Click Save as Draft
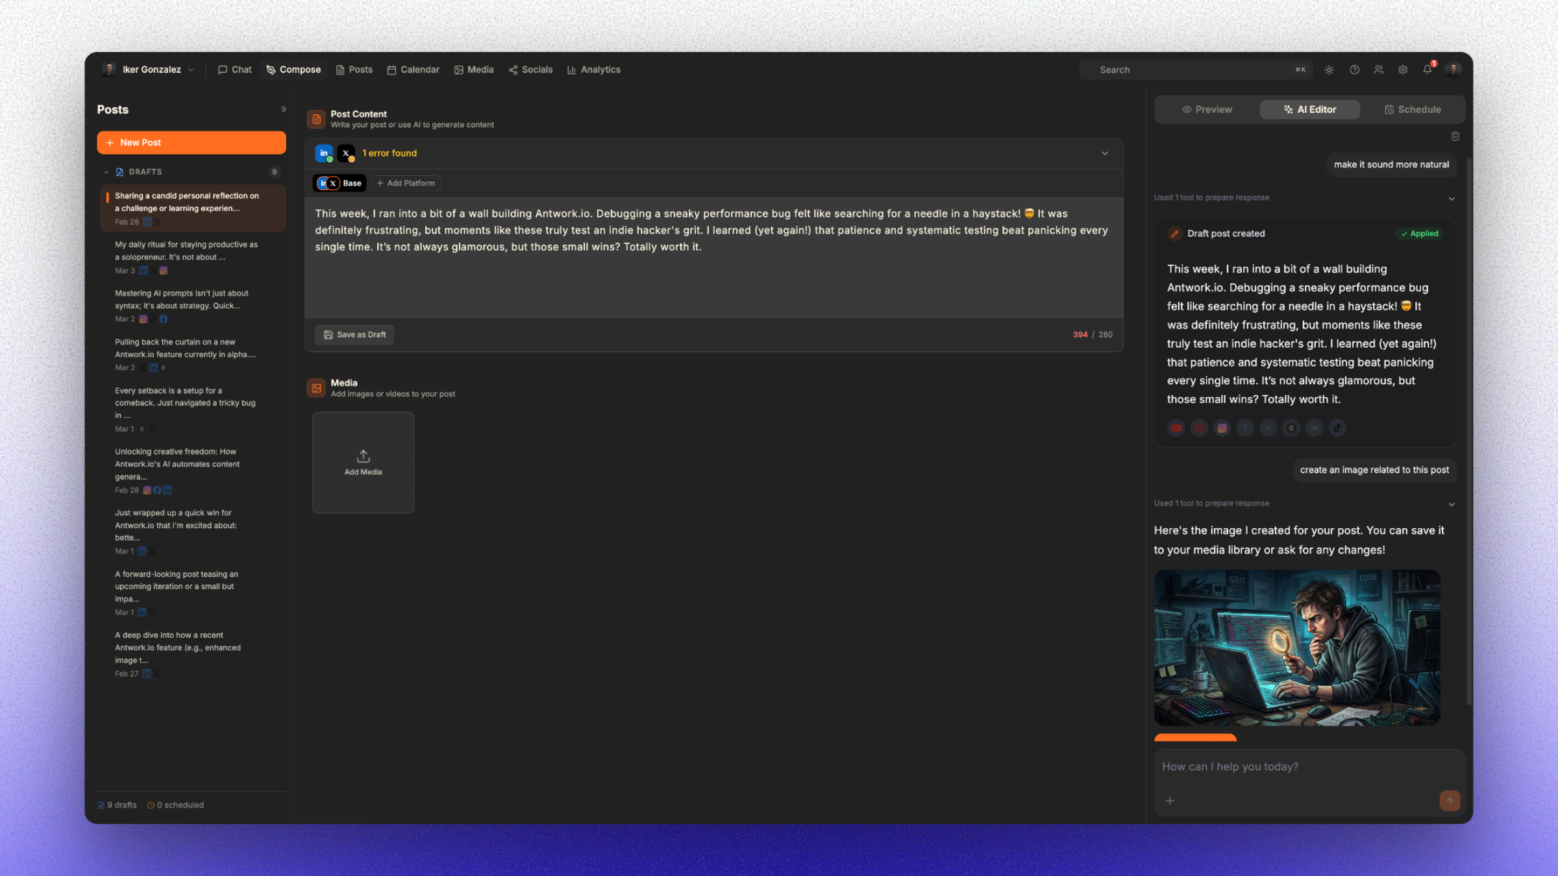The image size is (1558, 876). (354, 334)
